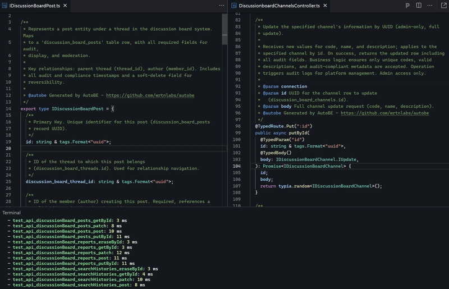Click line number 19 in the left editor
The image size is (449, 289).
(x=9, y=142)
